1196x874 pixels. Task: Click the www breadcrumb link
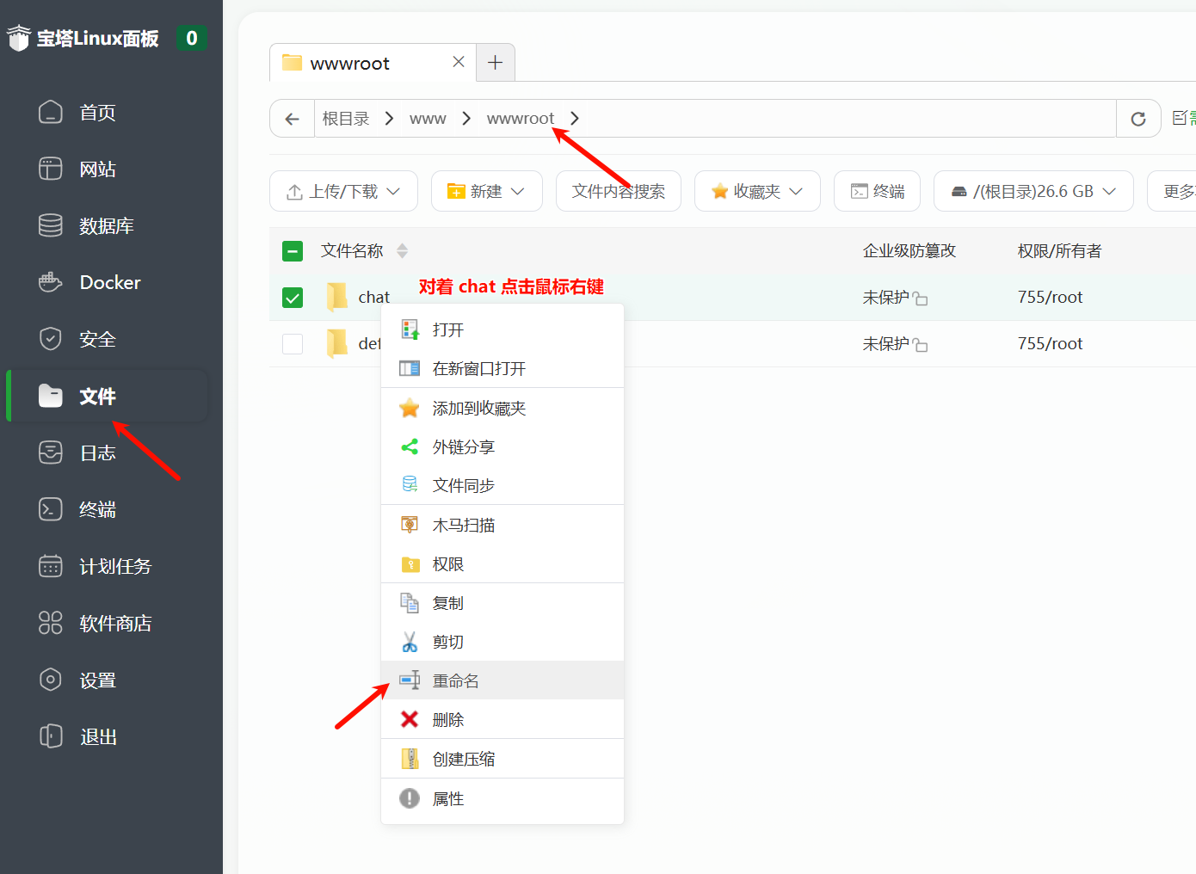(428, 119)
